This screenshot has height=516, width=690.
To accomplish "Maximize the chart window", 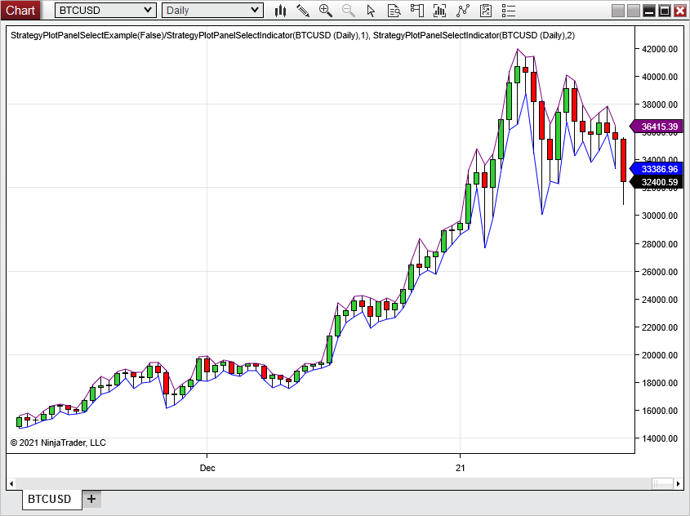I will coord(665,11).
